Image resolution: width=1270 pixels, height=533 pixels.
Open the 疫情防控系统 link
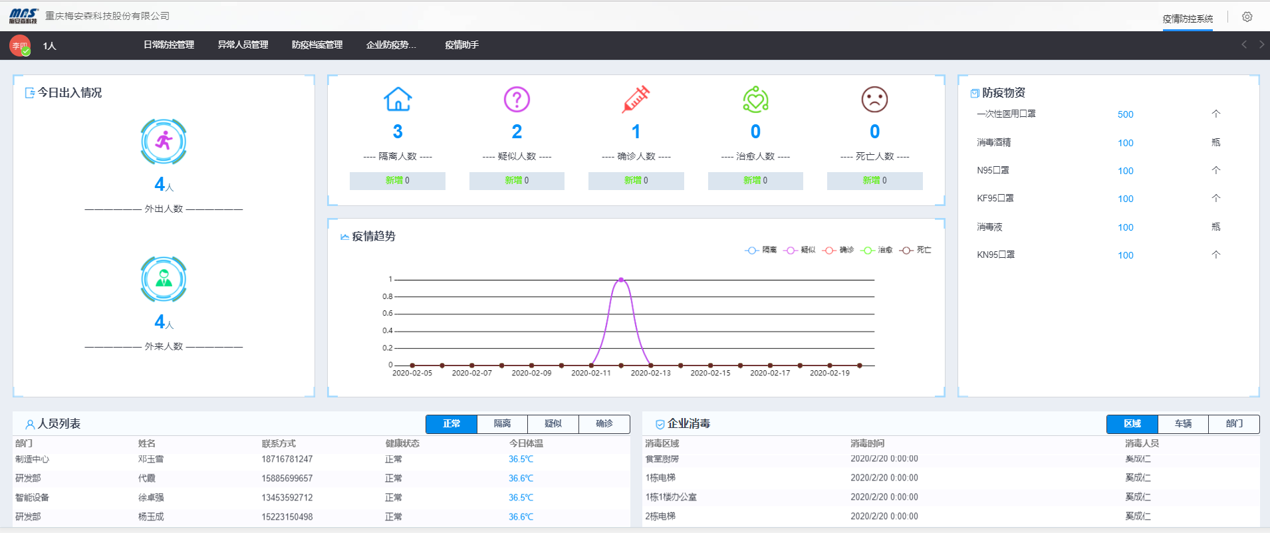pos(1188,19)
